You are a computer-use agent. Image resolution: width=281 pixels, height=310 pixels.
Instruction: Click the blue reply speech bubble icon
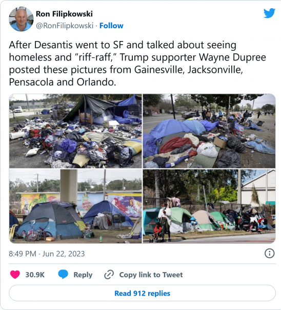coord(63,275)
